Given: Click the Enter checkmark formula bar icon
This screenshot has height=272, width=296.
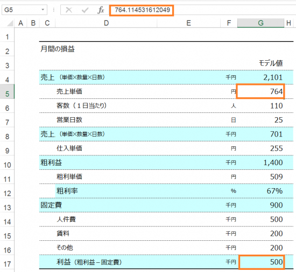Looking at the screenshot, I should [x=84, y=10].
